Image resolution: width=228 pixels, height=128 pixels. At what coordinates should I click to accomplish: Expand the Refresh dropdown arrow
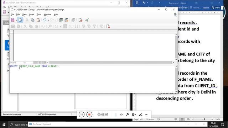pyautogui.click(x=60, y=27)
